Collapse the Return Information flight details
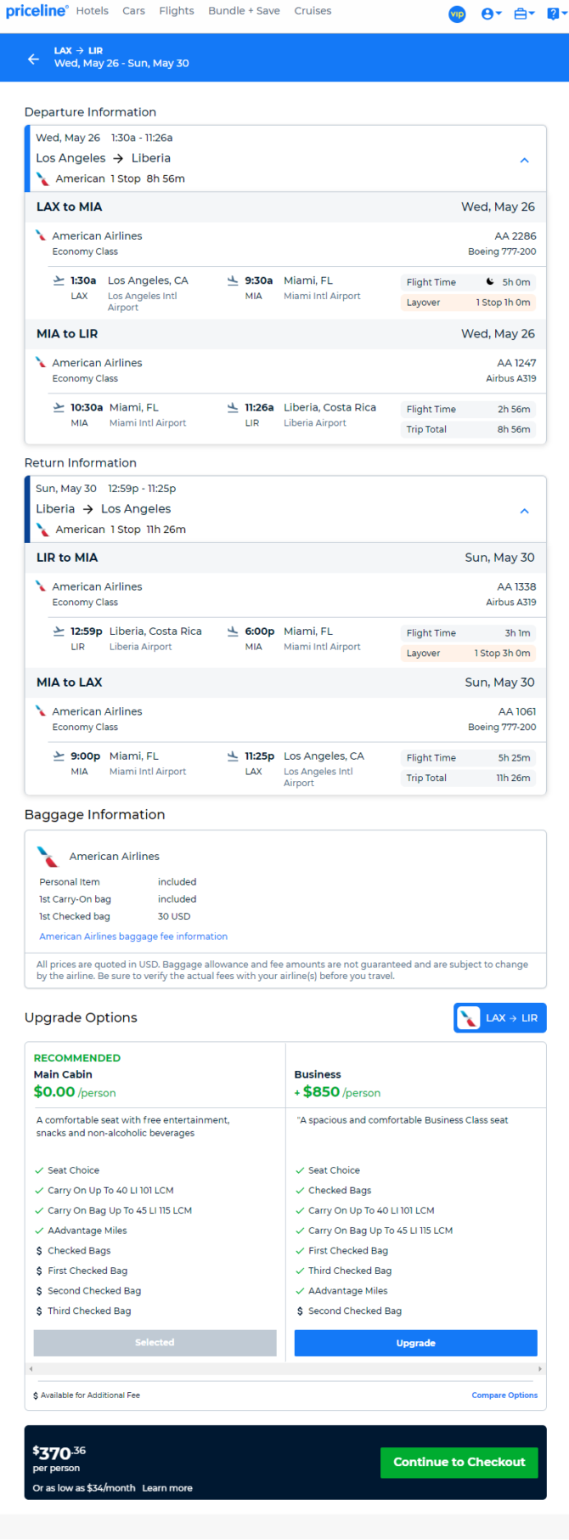This screenshot has width=569, height=1540. [x=524, y=511]
